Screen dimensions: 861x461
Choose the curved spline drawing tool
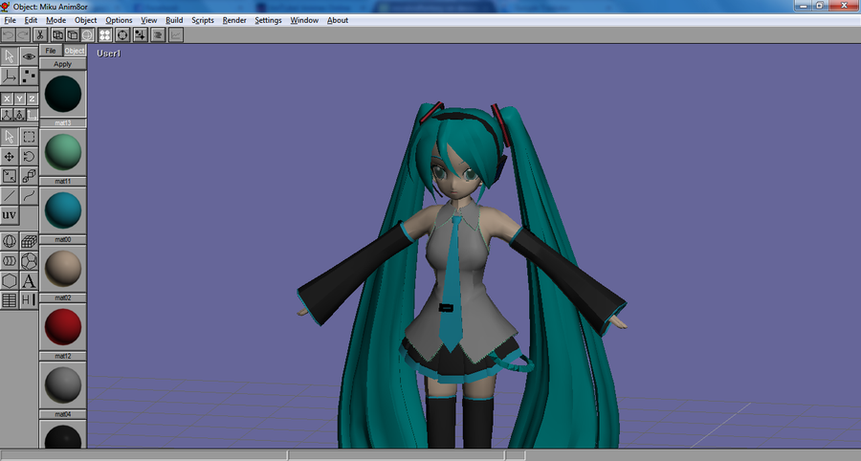click(29, 195)
